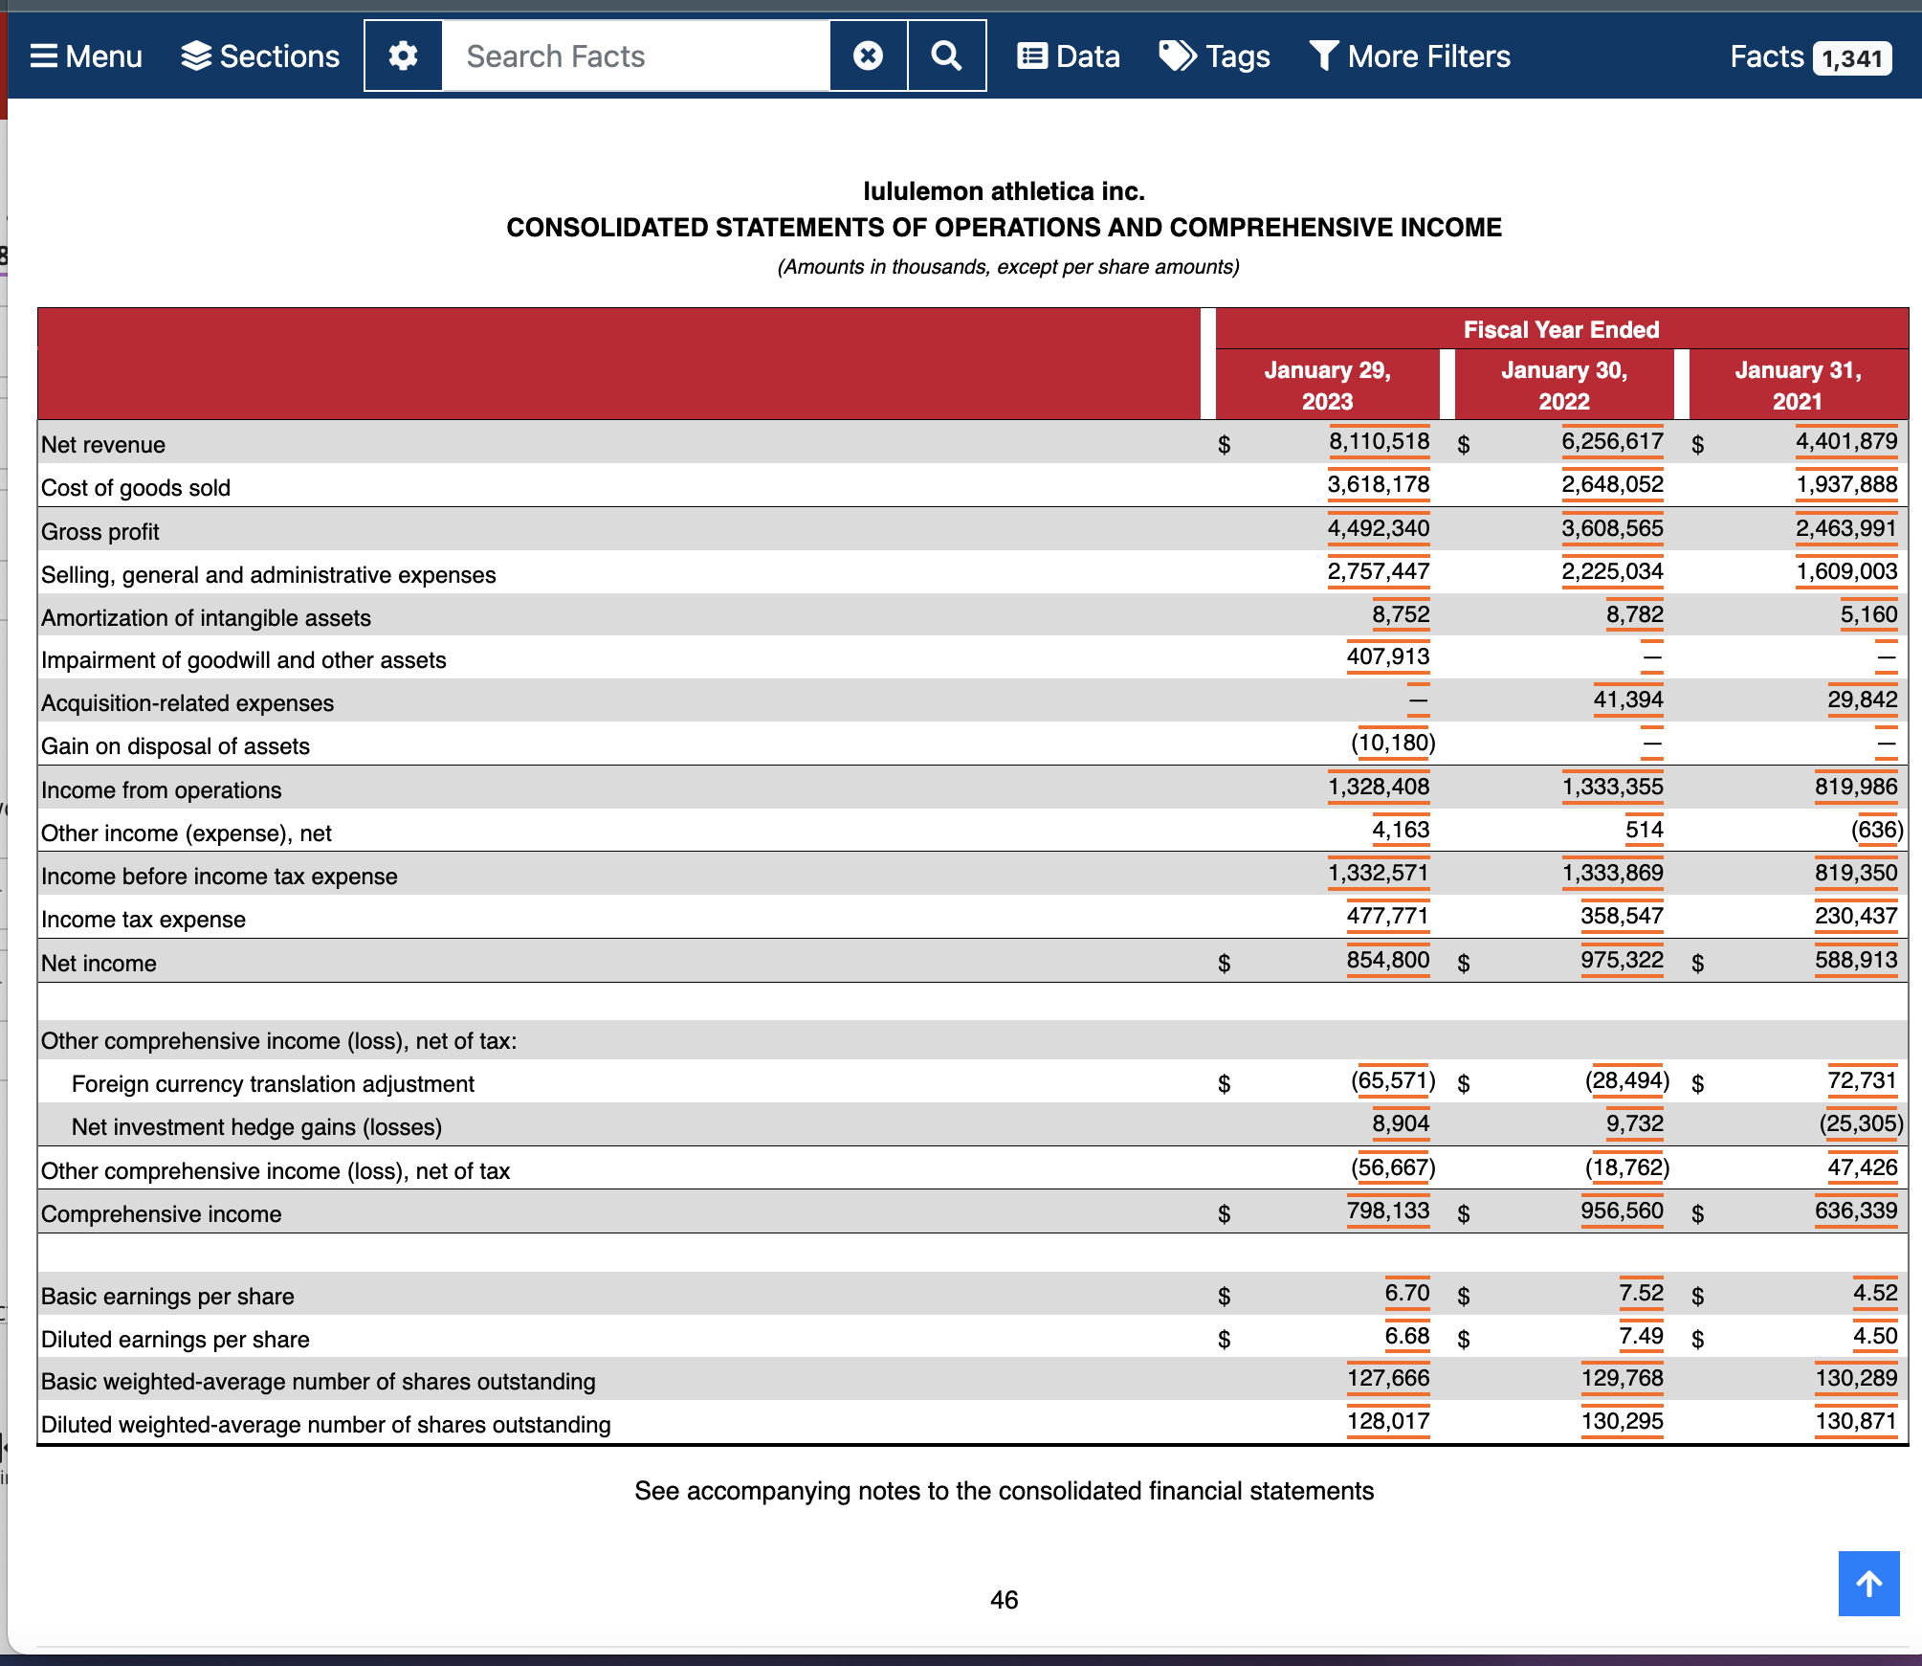Select Other expense value (636)
The height and width of the screenshot is (1666, 1922).
1876,830
